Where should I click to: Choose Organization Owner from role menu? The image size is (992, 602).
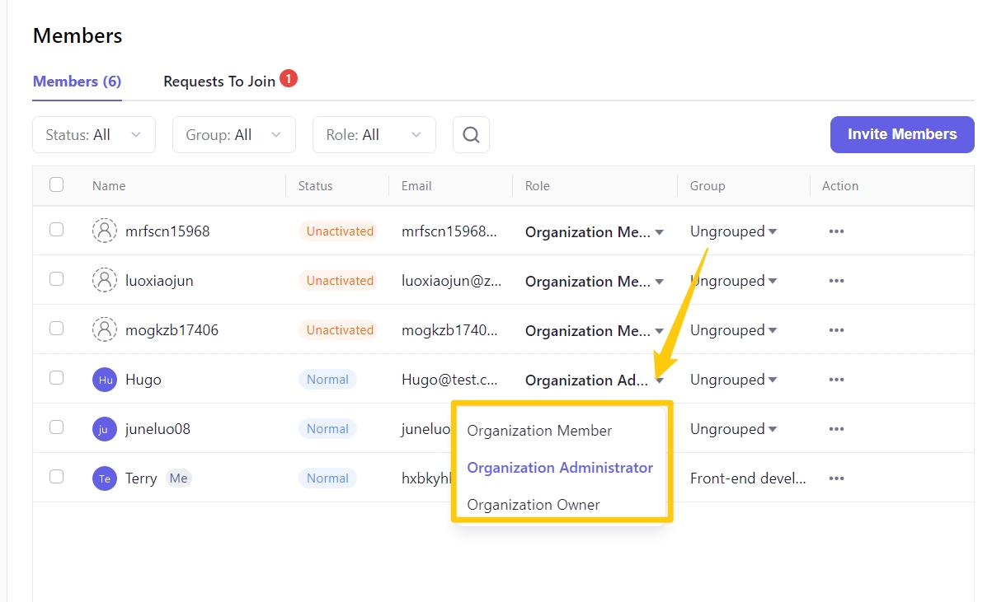coord(534,505)
